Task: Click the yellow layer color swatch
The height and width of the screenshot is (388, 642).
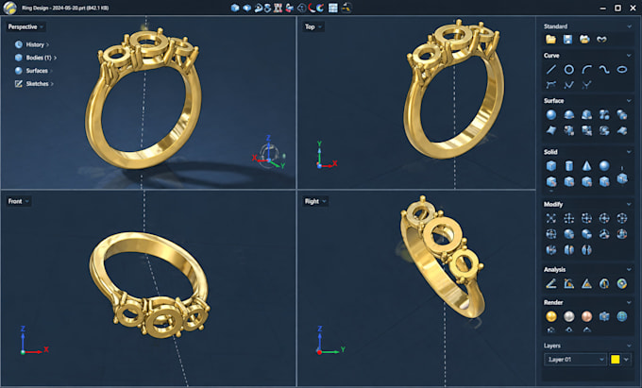Action: tap(615, 360)
